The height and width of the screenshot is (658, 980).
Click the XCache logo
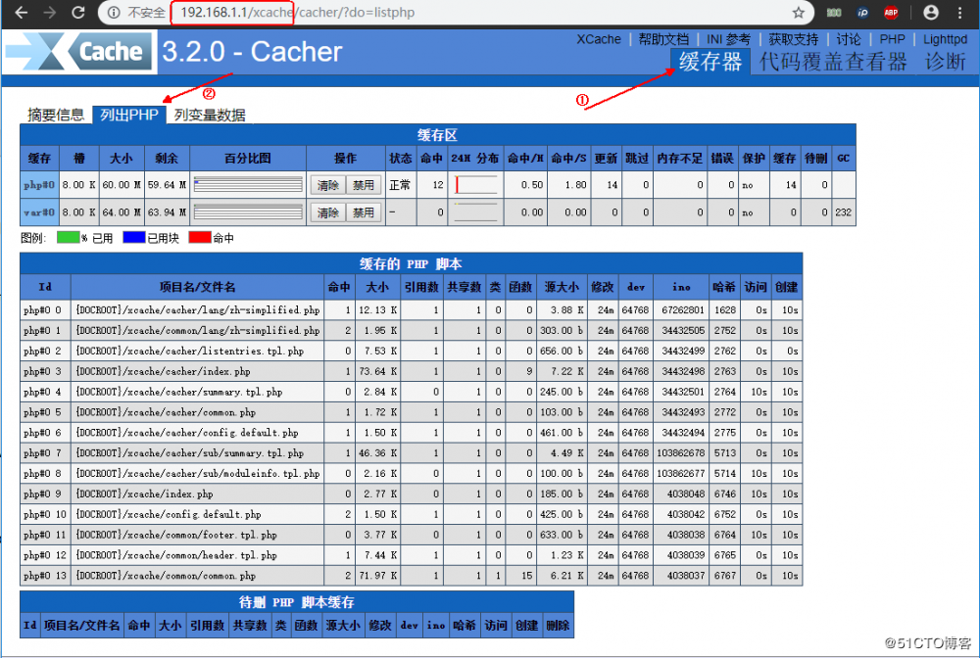point(79,51)
